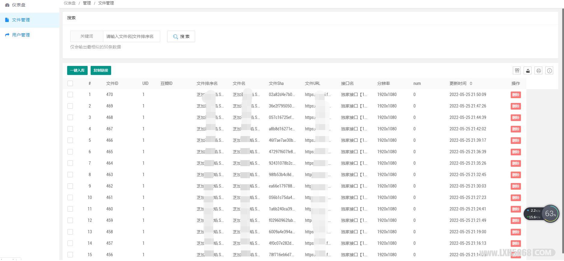Check the row for file ID 463
This screenshot has width=564, height=261.
(x=70, y=175)
